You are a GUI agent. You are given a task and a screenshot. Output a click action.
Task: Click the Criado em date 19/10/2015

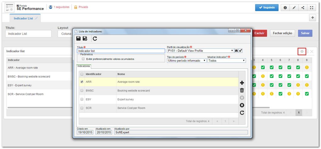85,132
